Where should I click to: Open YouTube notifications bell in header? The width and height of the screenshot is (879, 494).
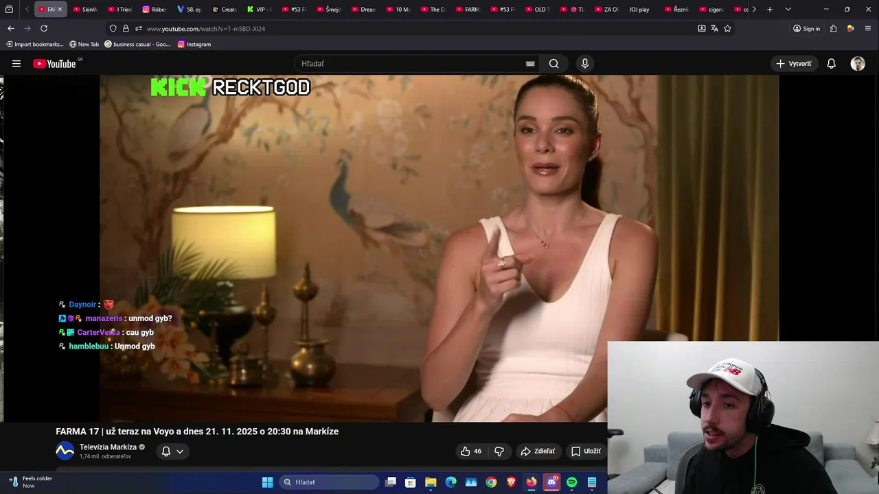click(x=831, y=64)
